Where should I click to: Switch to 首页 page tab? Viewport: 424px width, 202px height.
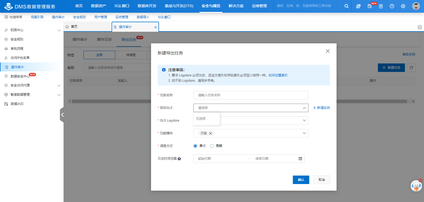87,27
